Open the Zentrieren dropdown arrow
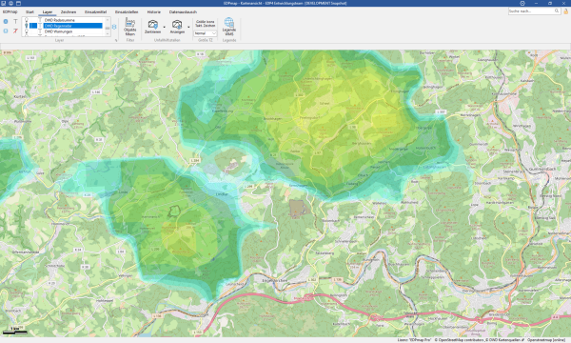Image resolution: width=571 pixels, height=343 pixels. [165, 28]
